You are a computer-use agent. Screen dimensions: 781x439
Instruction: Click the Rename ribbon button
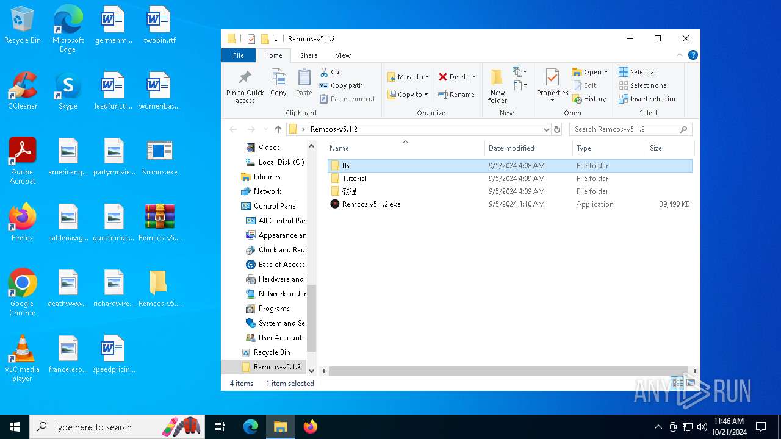pyautogui.click(x=456, y=95)
